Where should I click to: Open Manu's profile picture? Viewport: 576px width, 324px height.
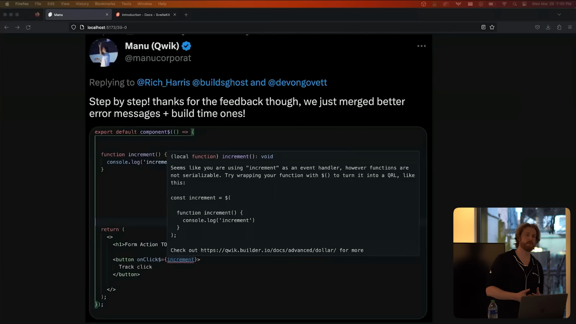tap(103, 52)
